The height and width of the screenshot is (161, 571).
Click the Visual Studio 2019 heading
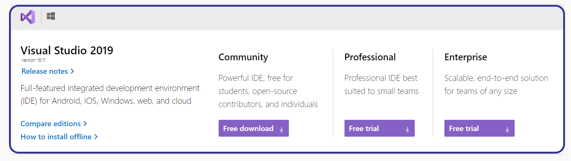coord(67,50)
